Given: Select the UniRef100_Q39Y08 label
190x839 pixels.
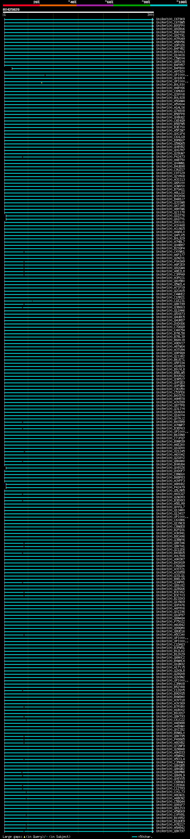Looking at the screenshot, I should pyautogui.click(x=170, y=94).
